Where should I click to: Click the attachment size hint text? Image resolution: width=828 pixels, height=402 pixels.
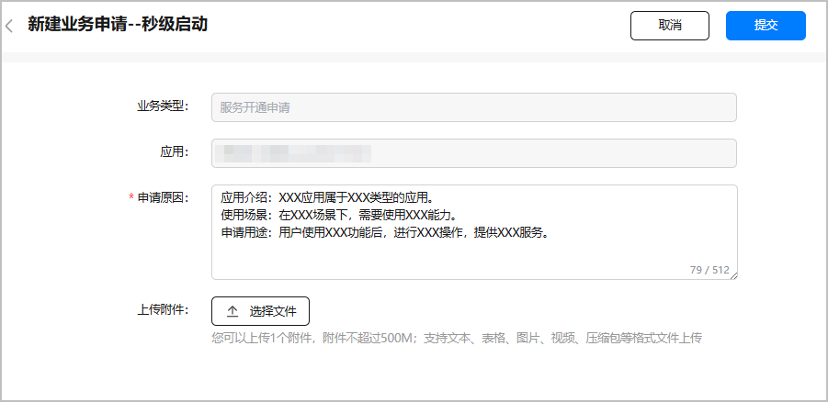(457, 338)
